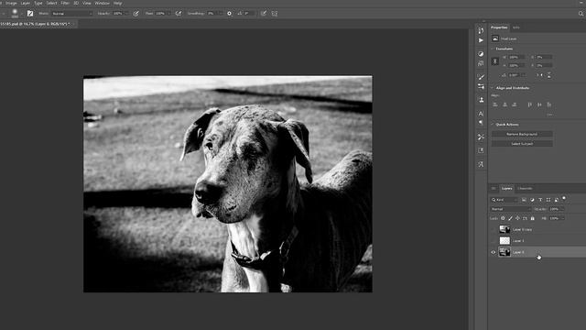Filter for adjustment layers icon
This screenshot has height=330, width=586.
point(532,200)
